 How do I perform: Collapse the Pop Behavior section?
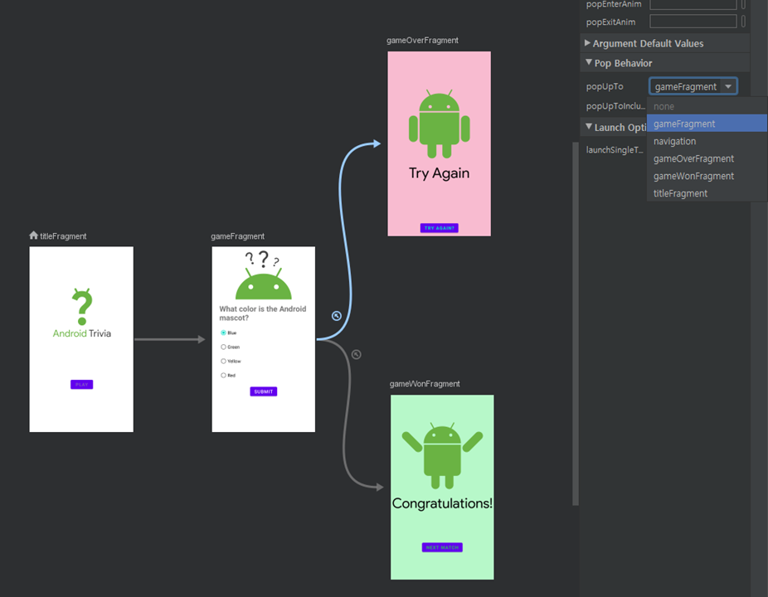(589, 63)
